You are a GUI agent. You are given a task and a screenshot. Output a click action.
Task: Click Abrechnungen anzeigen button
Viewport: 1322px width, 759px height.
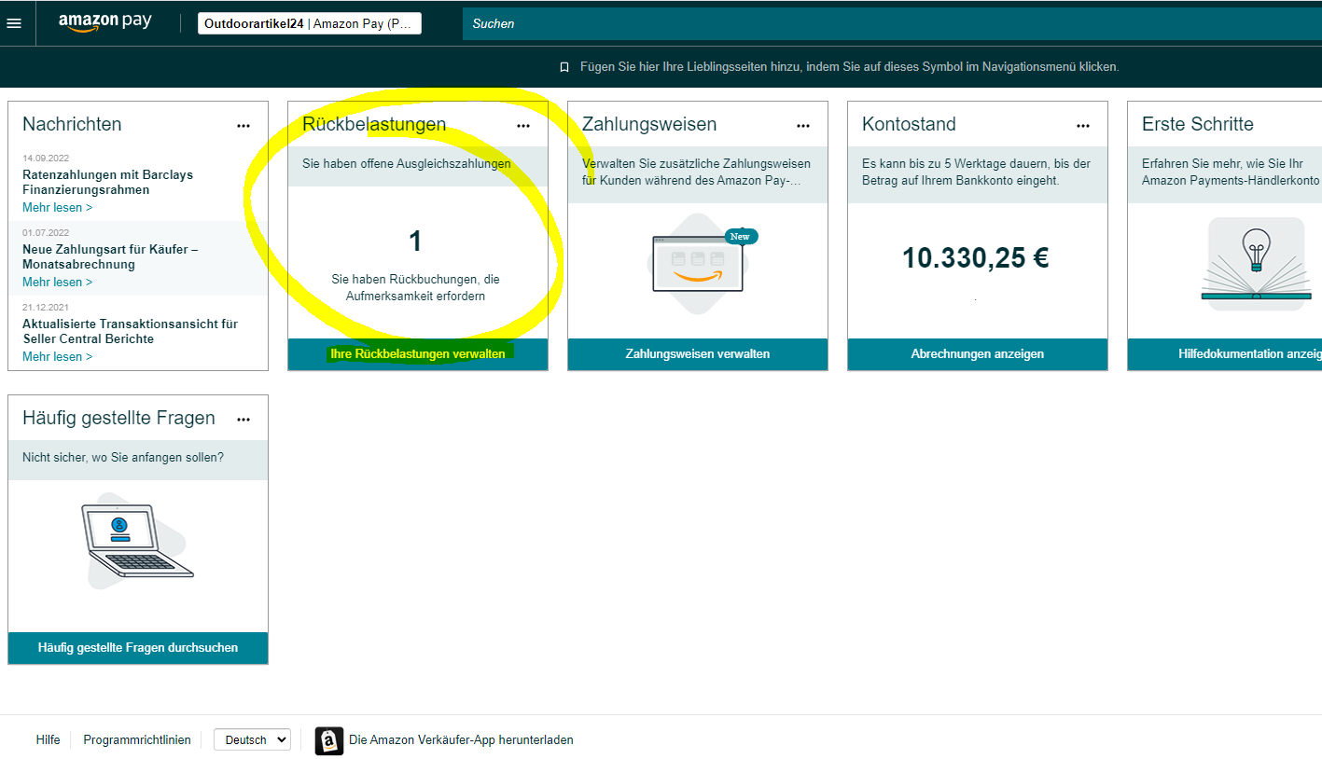978,354
